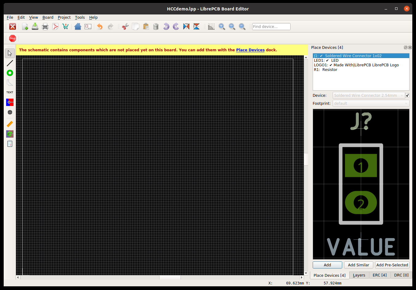Click the Delete trash can icon
Screen dimensions: 416x290
tap(156, 27)
